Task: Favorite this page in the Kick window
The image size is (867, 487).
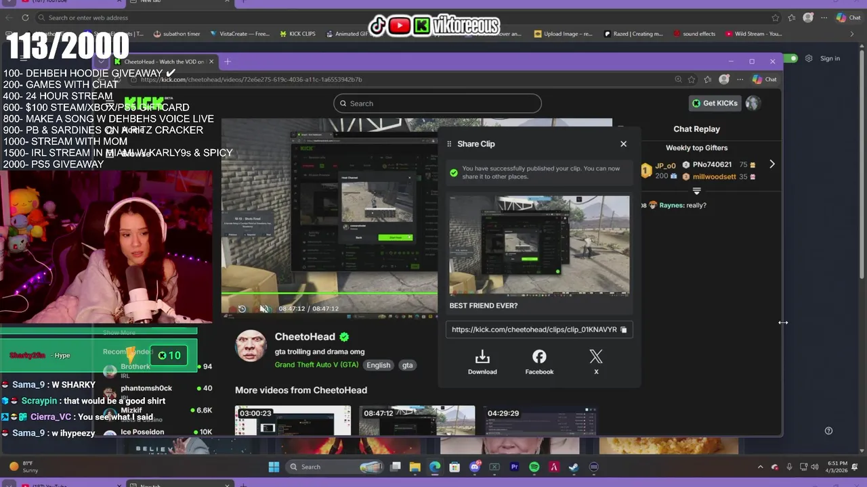Action: point(692,79)
